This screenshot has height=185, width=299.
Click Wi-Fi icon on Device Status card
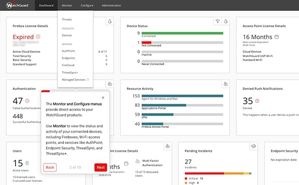tap(217, 21)
